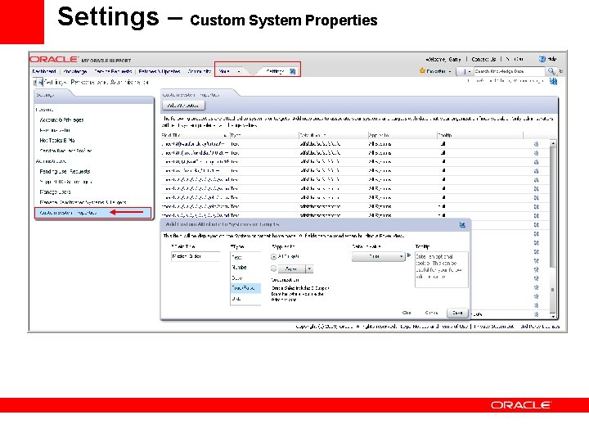Click the Sign Out link

coord(515,59)
